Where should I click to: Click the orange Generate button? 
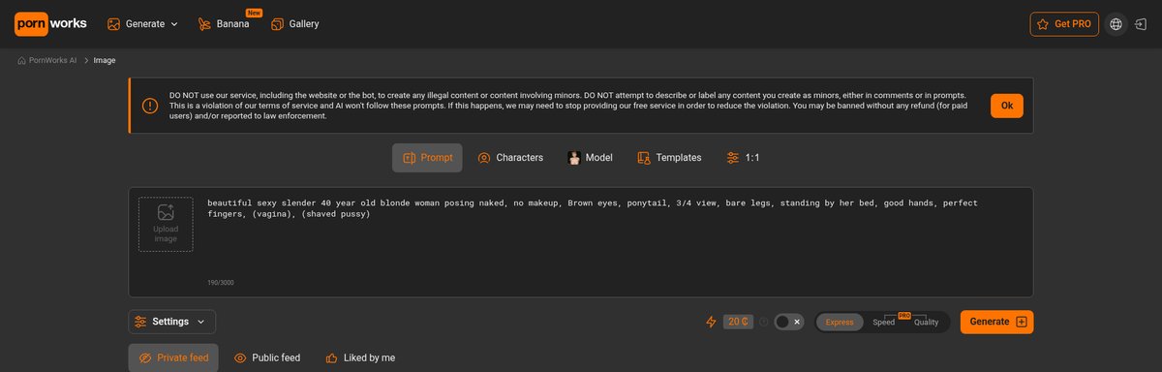click(x=996, y=322)
